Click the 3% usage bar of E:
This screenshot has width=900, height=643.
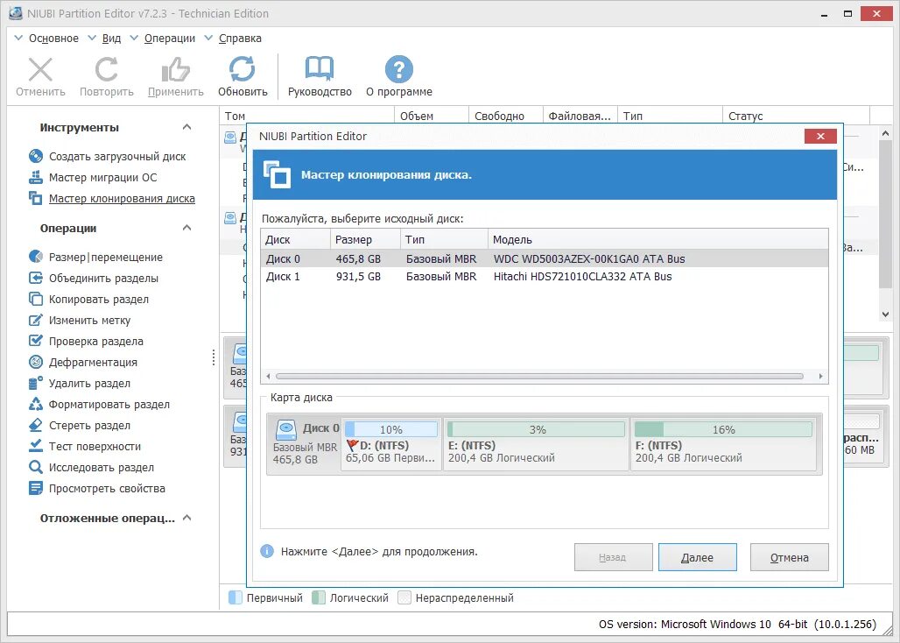[536, 429]
